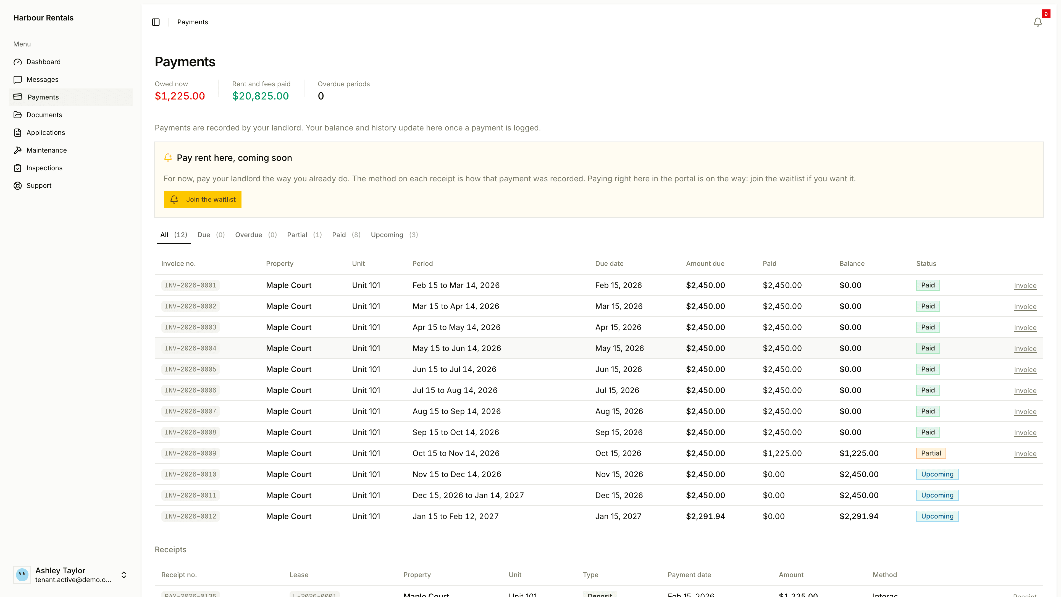Click the bell icon beside 'Pay rent here'
This screenshot has height=597, width=1061.
[x=168, y=157]
